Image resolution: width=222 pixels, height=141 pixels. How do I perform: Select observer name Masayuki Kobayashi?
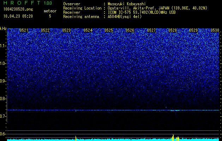click(127, 4)
